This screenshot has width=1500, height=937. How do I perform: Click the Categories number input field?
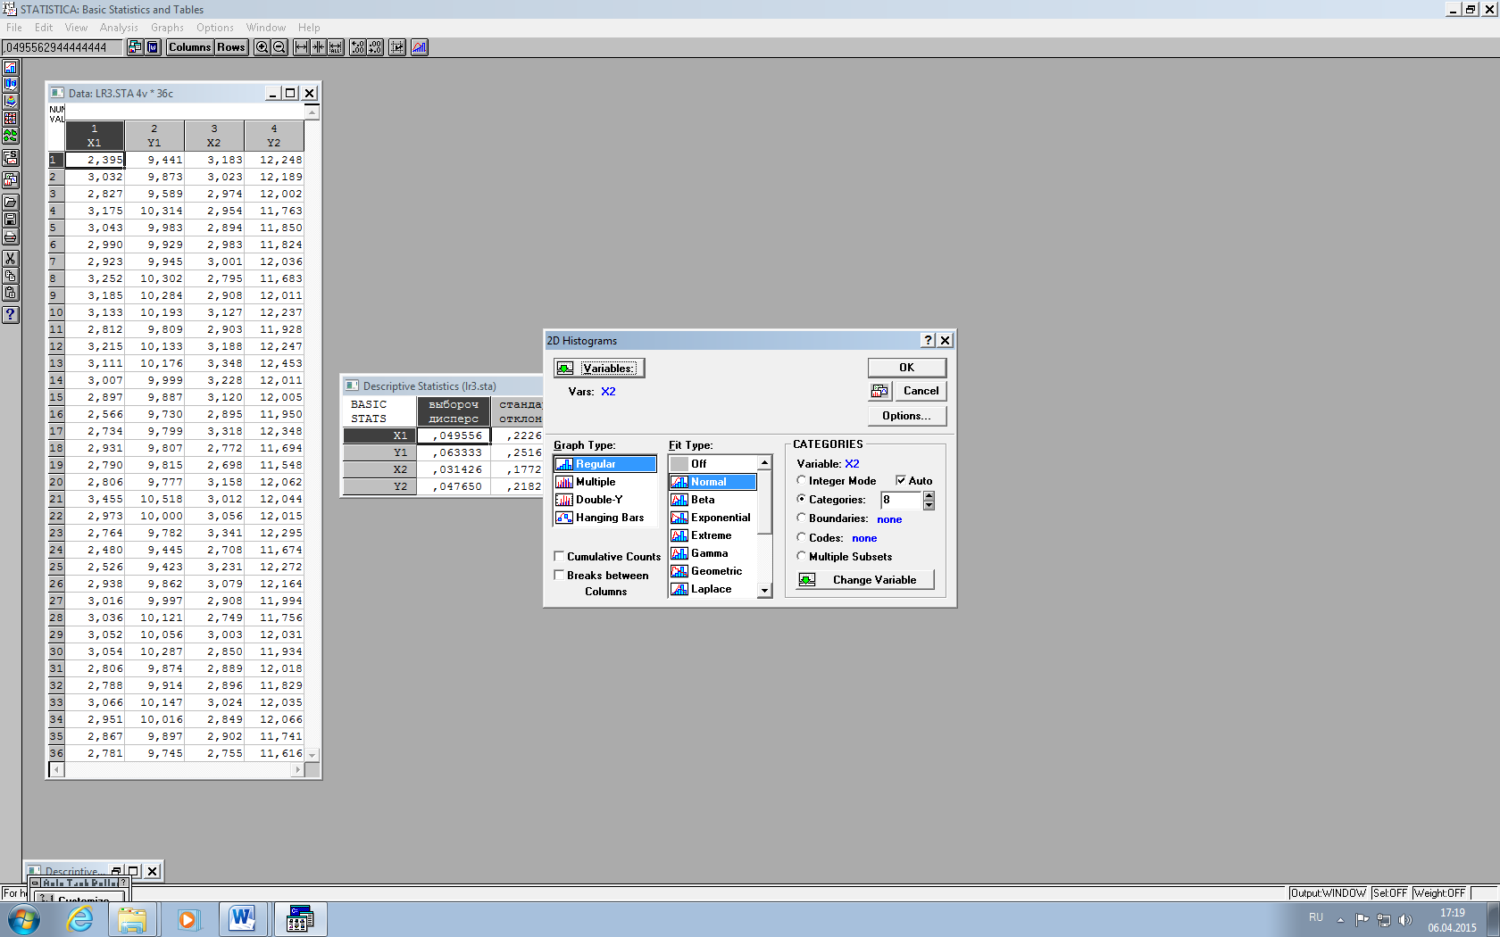point(902,500)
